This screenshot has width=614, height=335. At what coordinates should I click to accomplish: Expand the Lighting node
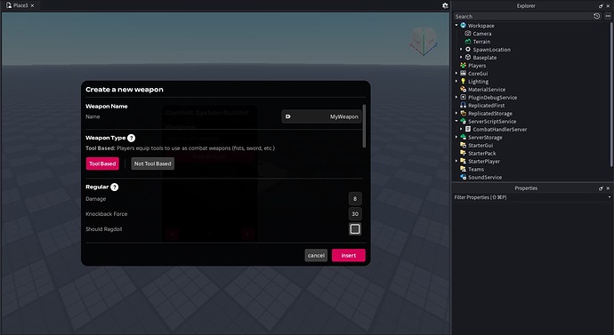pyautogui.click(x=456, y=82)
